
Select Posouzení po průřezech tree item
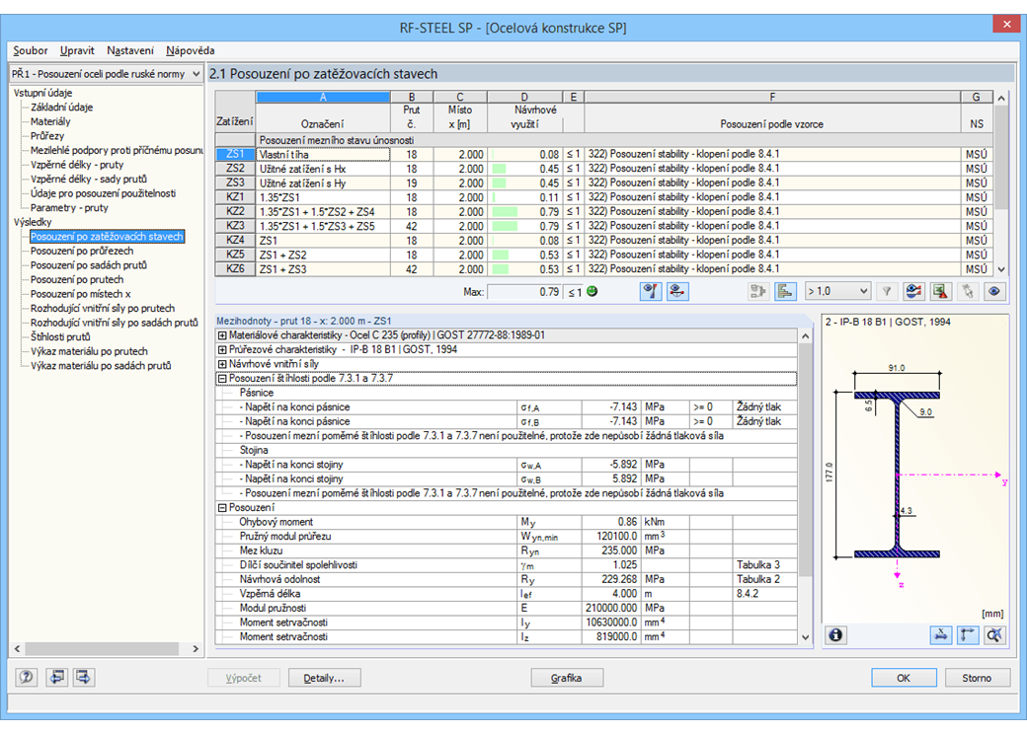click(x=82, y=252)
